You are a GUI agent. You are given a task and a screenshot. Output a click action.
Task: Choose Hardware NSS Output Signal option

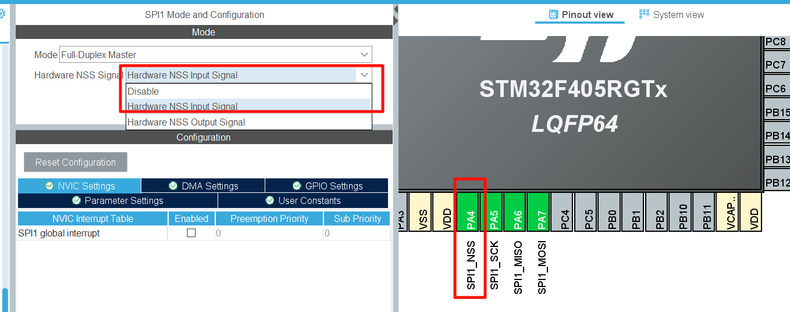[x=248, y=122]
